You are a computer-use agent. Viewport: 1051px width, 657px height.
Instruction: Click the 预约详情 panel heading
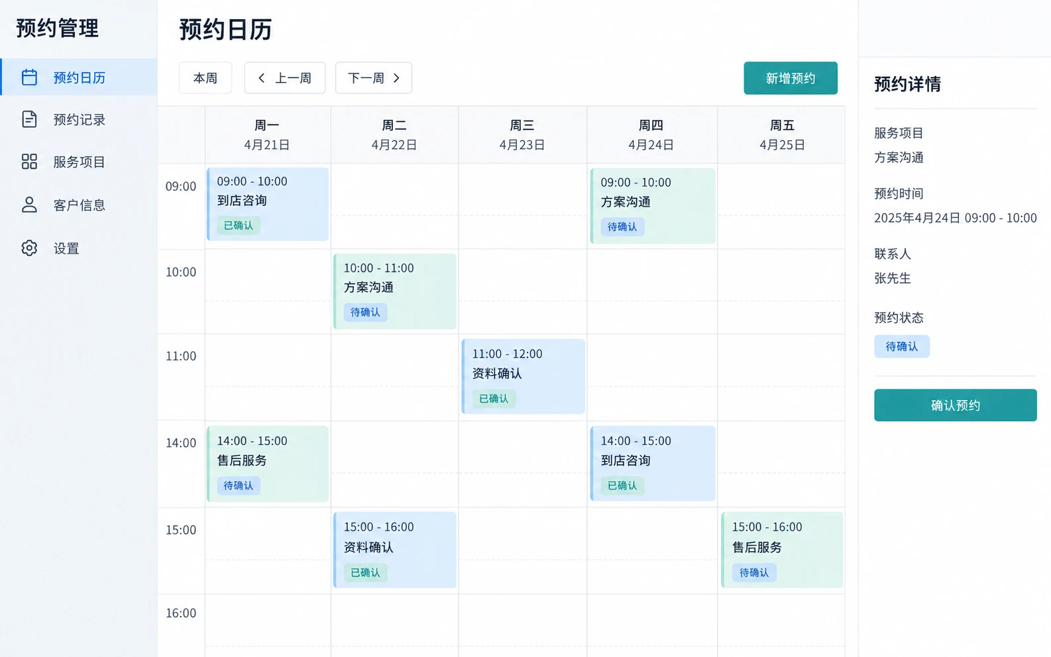tap(908, 84)
